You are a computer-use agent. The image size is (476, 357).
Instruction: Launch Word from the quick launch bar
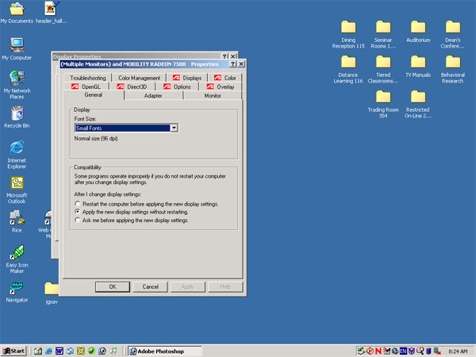point(59,351)
